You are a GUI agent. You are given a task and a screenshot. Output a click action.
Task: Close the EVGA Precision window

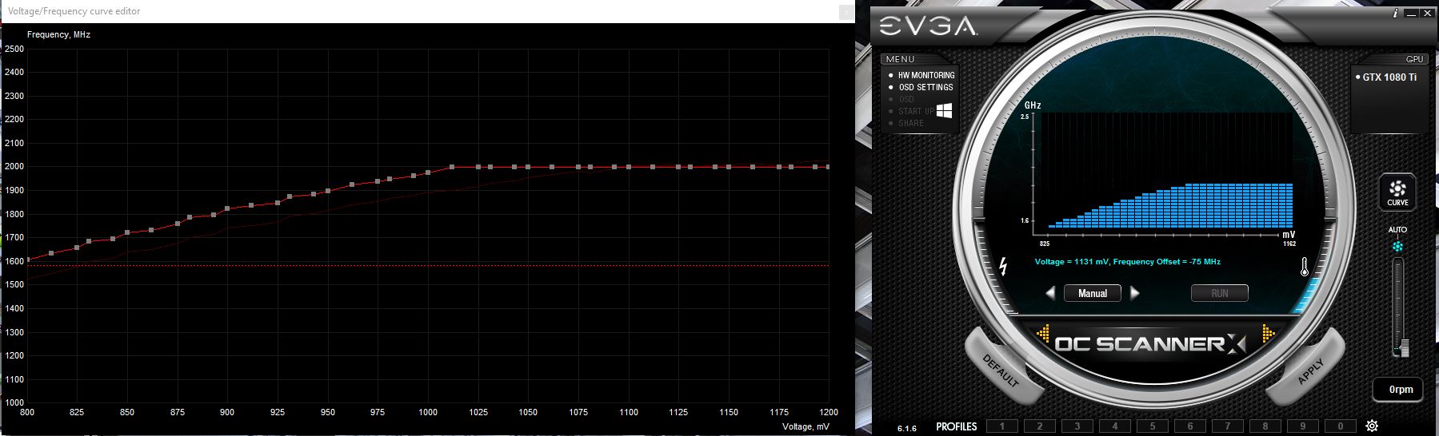1428,14
